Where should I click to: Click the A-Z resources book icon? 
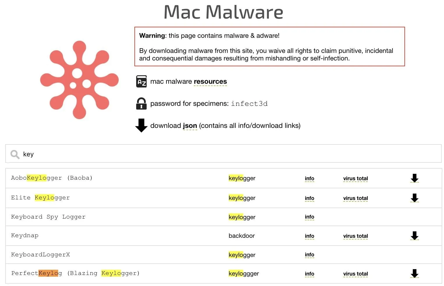pyautogui.click(x=141, y=81)
